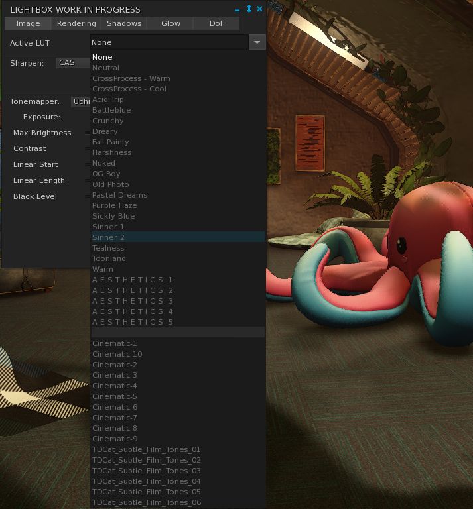Close the Lightbox Work In Progress panel

coord(259,9)
